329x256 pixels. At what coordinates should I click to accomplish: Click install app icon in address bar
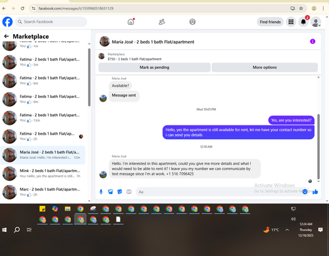293,9
